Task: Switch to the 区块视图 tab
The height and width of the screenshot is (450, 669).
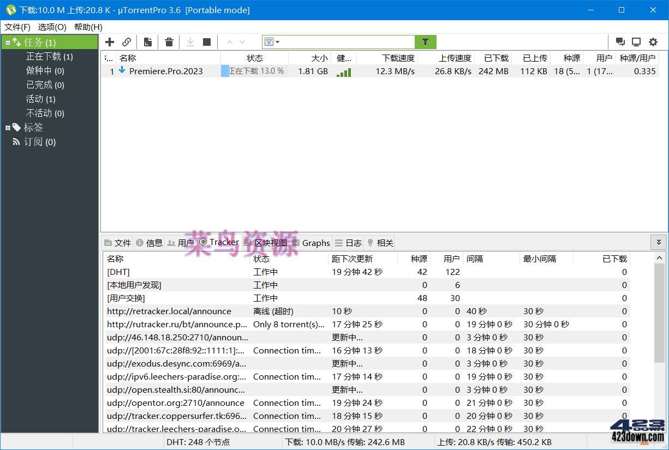Action: 273,243
